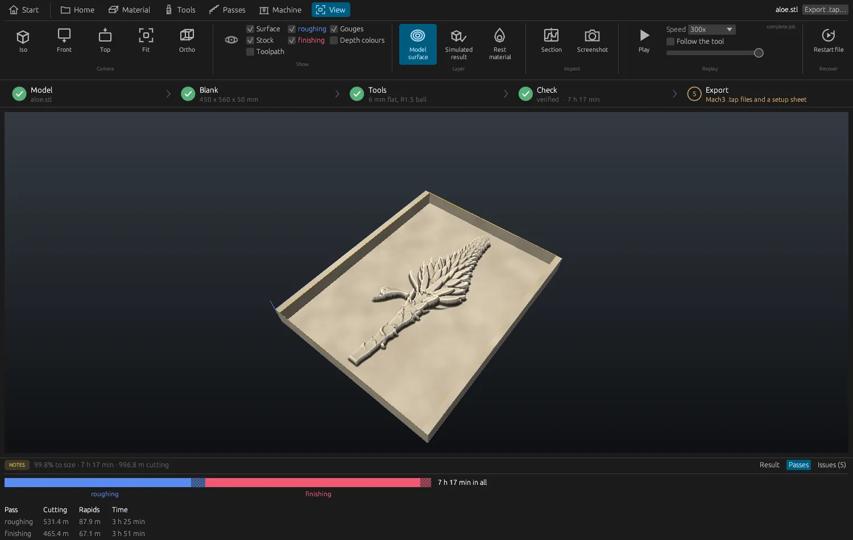The width and height of the screenshot is (853, 540).
Task: Click the replay progress slider handle
Action: click(759, 53)
